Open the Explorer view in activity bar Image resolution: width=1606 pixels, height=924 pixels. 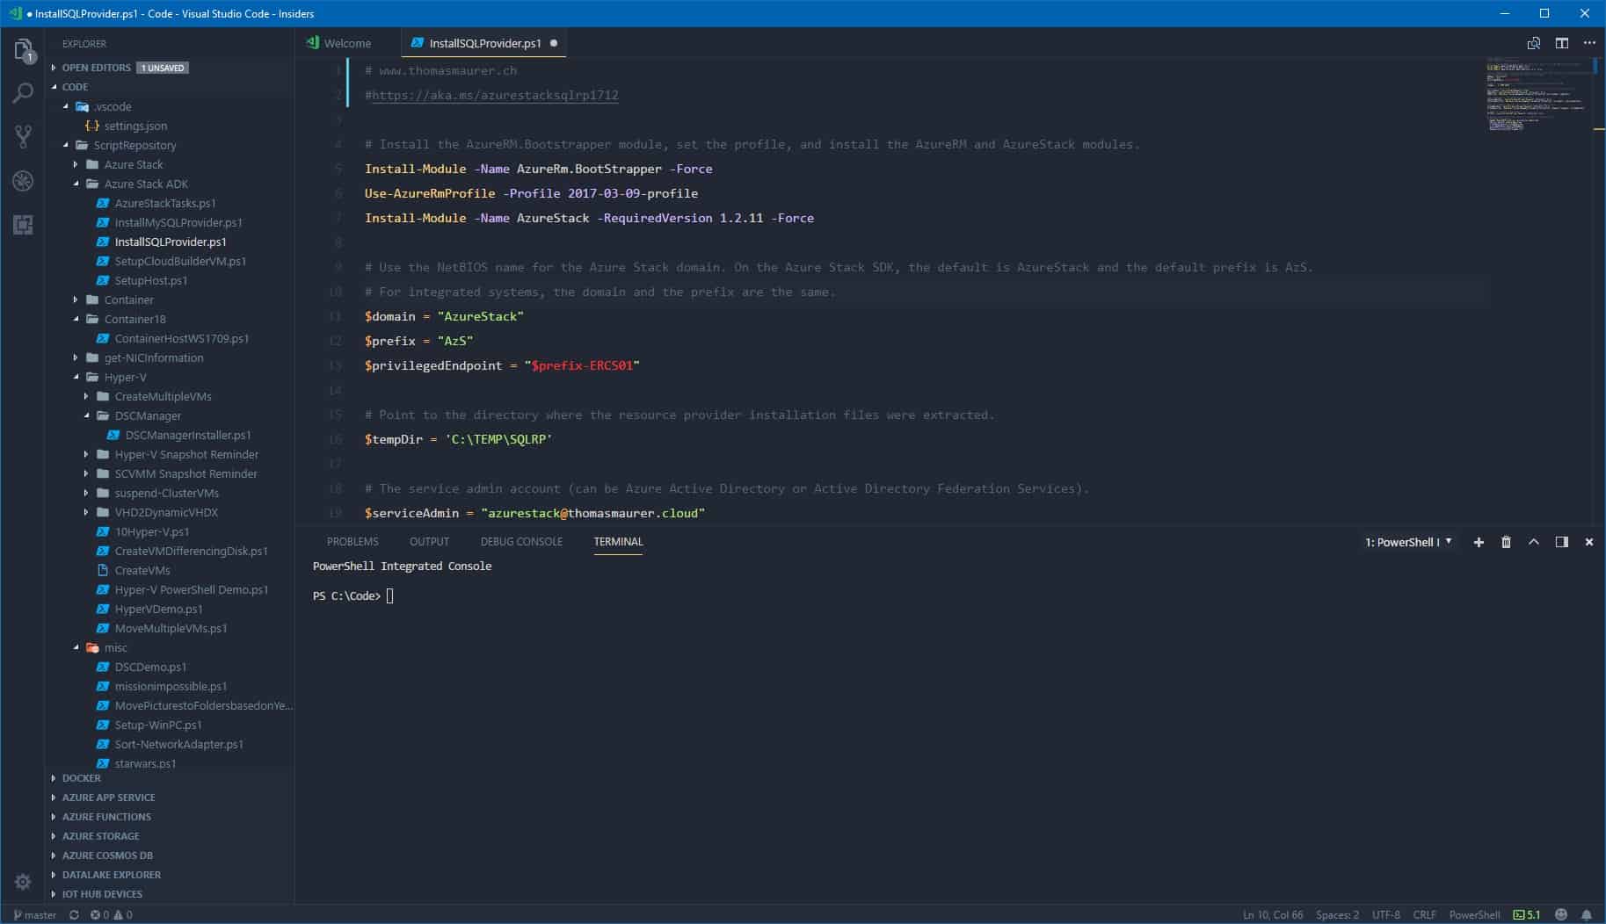tap(23, 49)
